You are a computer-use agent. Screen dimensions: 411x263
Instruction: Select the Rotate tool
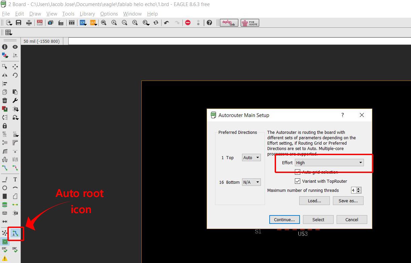point(15,75)
